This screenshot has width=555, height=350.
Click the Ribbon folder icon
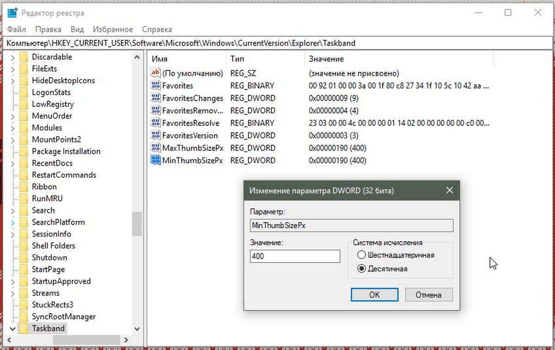(24, 187)
